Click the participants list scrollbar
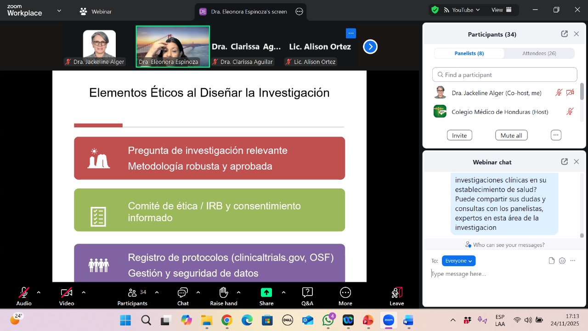This screenshot has height=331, width=588. click(582, 92)
